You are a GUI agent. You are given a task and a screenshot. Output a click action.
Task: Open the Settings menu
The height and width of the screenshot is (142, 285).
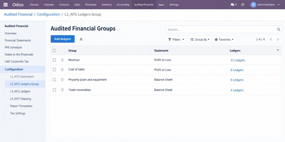(174, 5)
